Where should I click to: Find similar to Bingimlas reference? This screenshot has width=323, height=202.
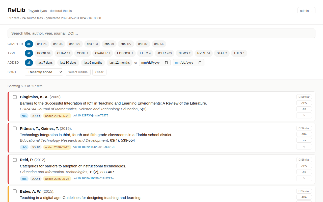[x=304, y=97]
